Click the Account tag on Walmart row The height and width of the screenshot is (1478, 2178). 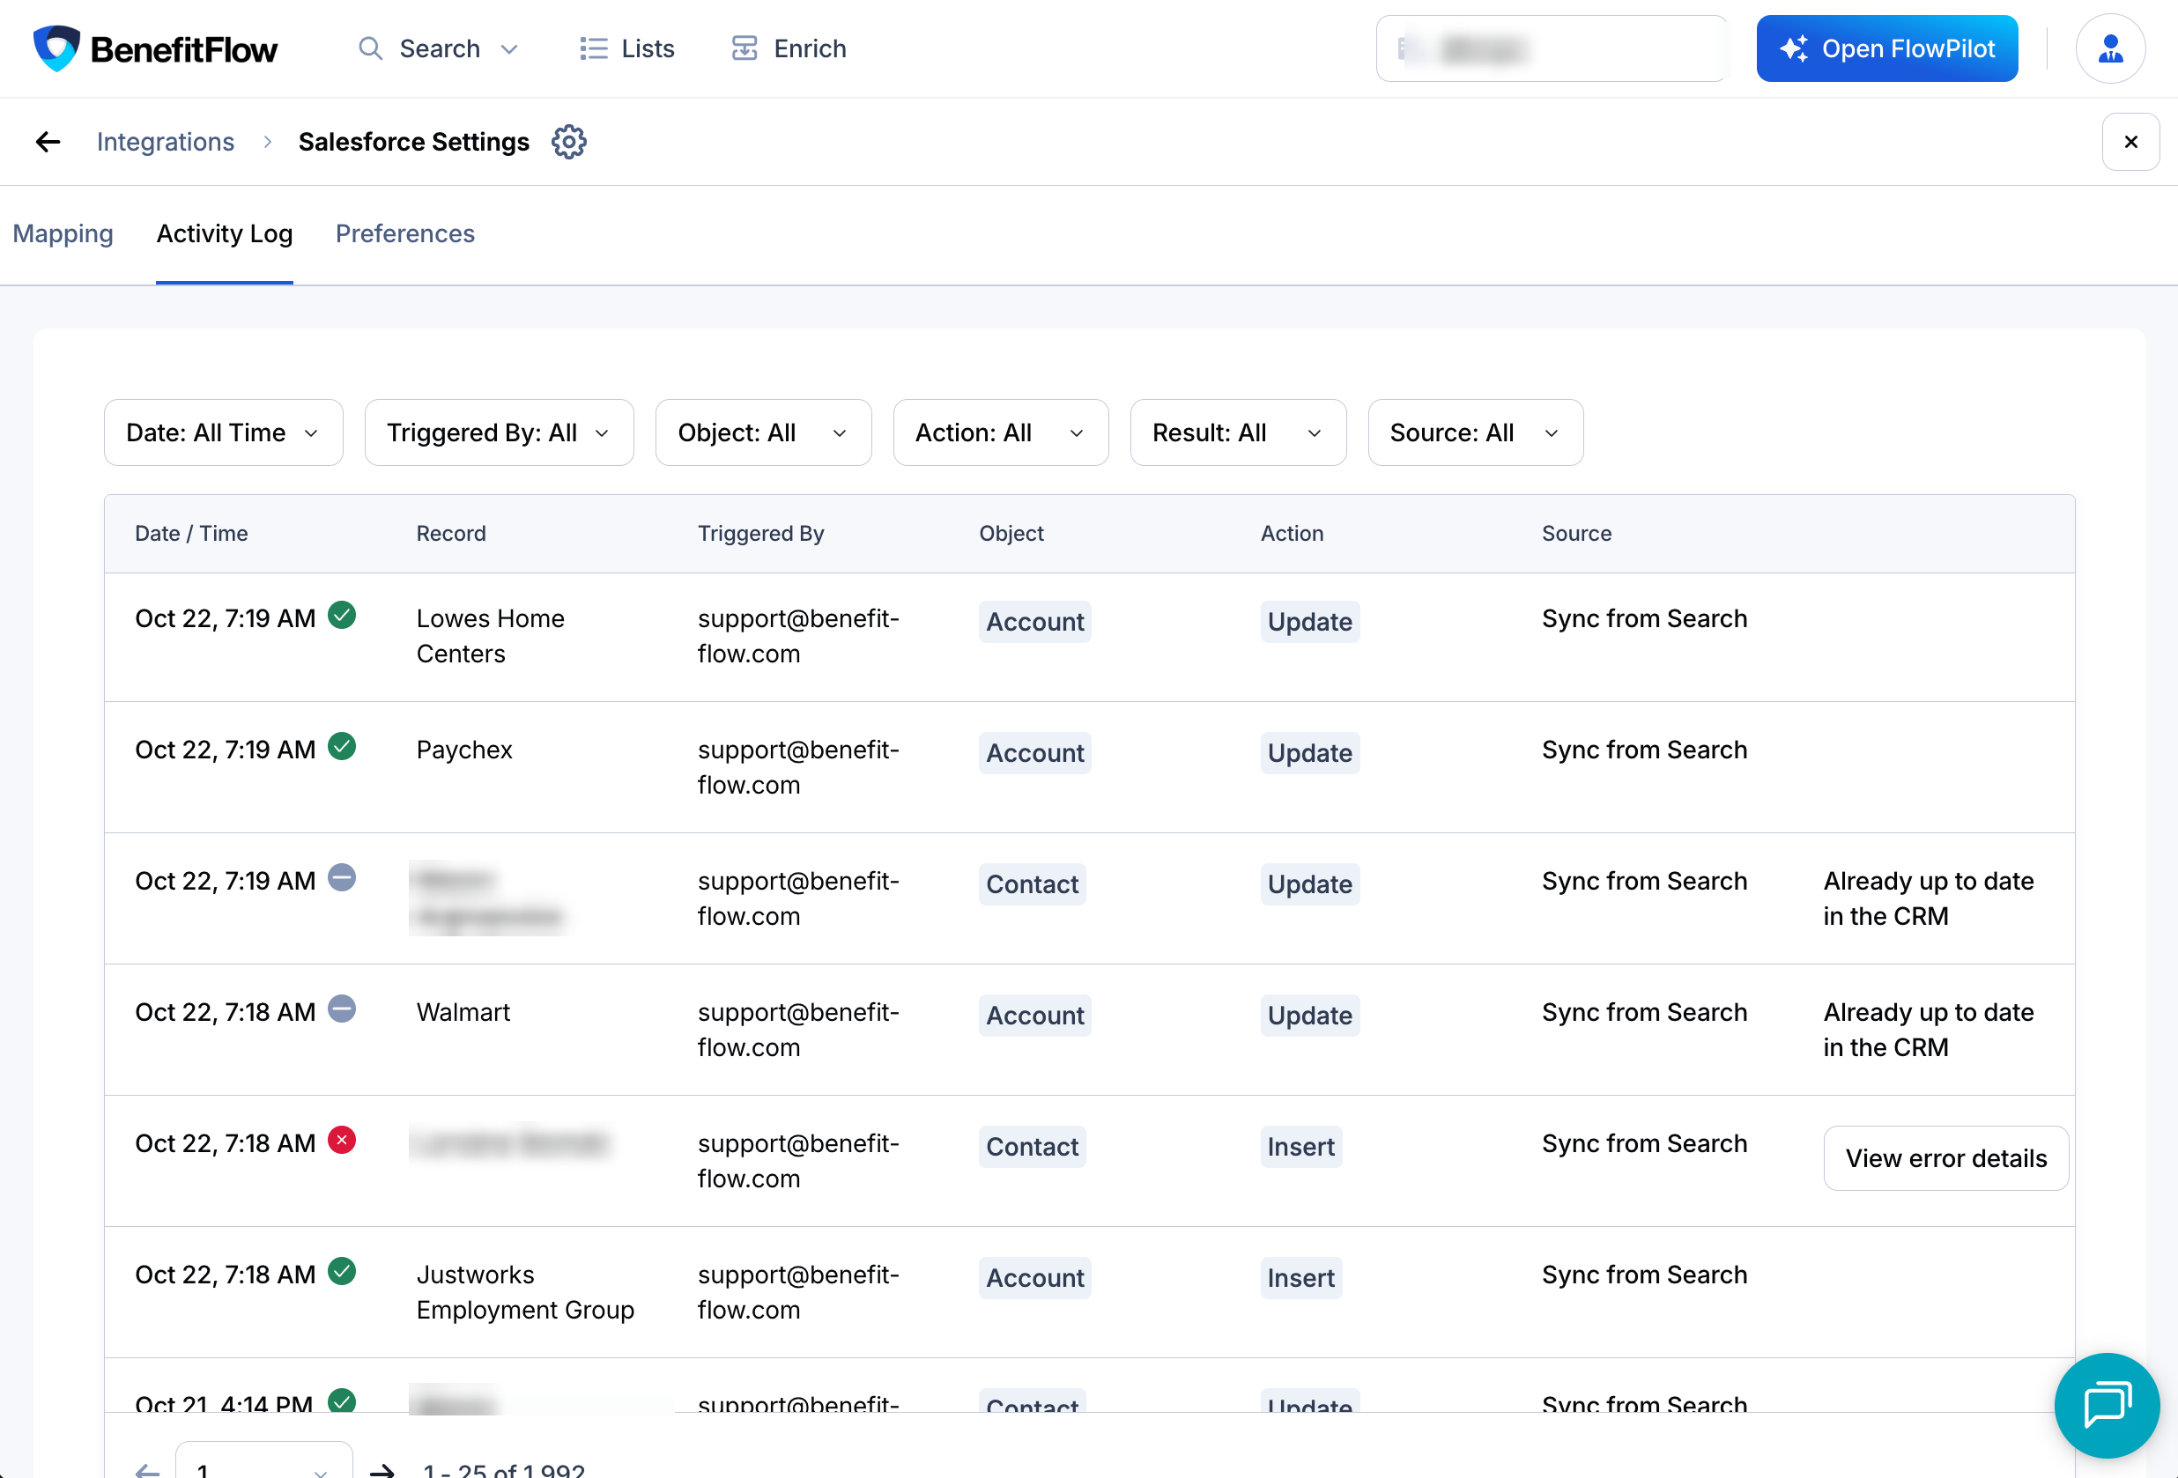(x=1034, y=1016)
